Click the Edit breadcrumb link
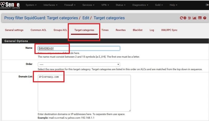This screenshot has height=121, width=209. pyautogui.click(x=86, y=18)
